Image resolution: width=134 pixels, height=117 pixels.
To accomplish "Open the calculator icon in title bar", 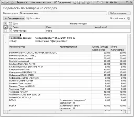I will [98, 2].
